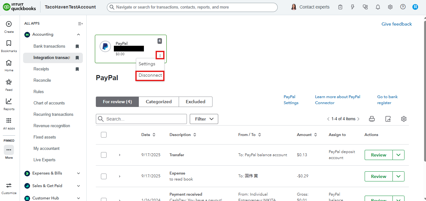Screen dimensions: 426x201
Task: Toggle bookmark for Integration transactions
Action: point(77,58)
